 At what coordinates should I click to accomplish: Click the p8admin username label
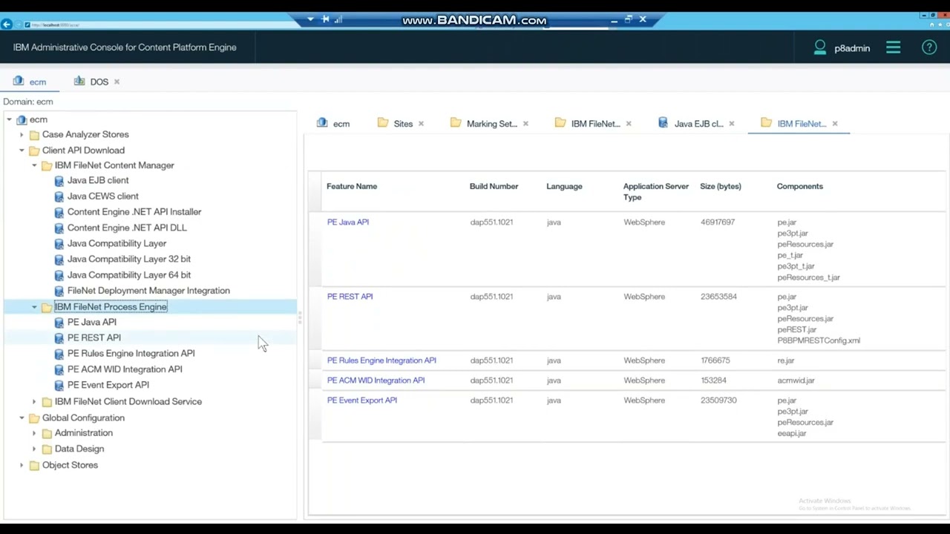(852, 48)
